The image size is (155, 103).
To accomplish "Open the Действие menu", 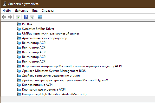I will tap(21, 11).
